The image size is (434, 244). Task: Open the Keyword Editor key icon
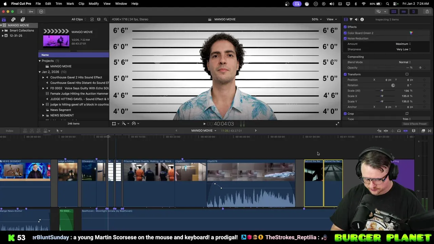point(31,12)
